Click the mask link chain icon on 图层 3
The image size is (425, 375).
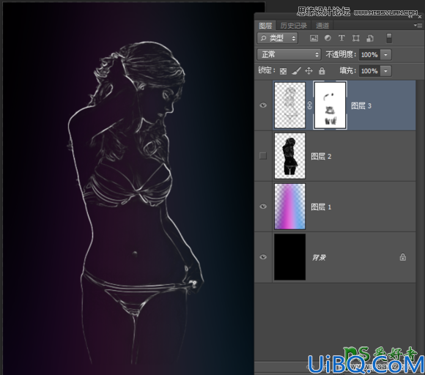[x=309, y=105]
